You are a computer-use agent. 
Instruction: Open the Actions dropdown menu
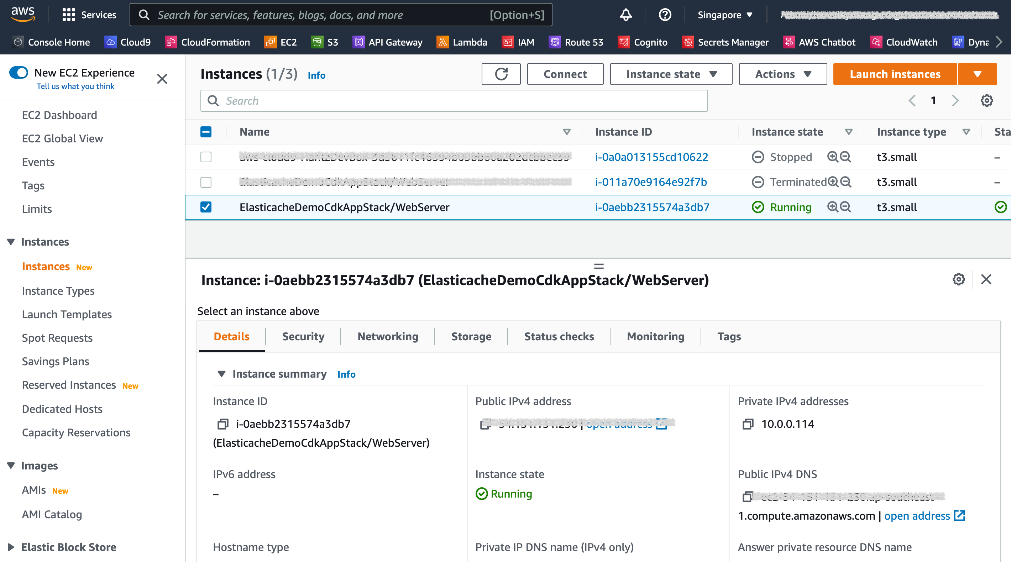click(x=782, y=74)
